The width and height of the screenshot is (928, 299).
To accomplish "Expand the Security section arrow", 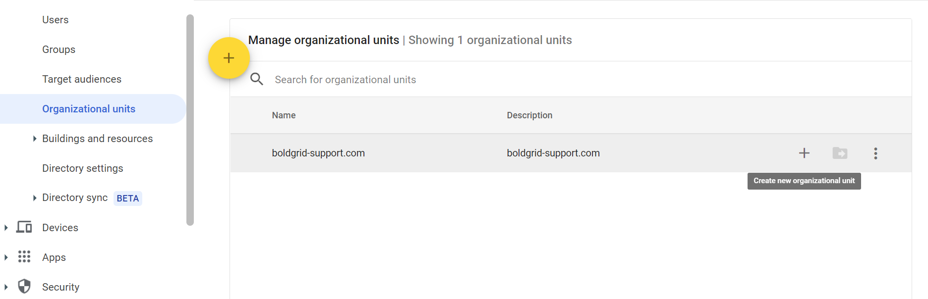I will (6, 287).
